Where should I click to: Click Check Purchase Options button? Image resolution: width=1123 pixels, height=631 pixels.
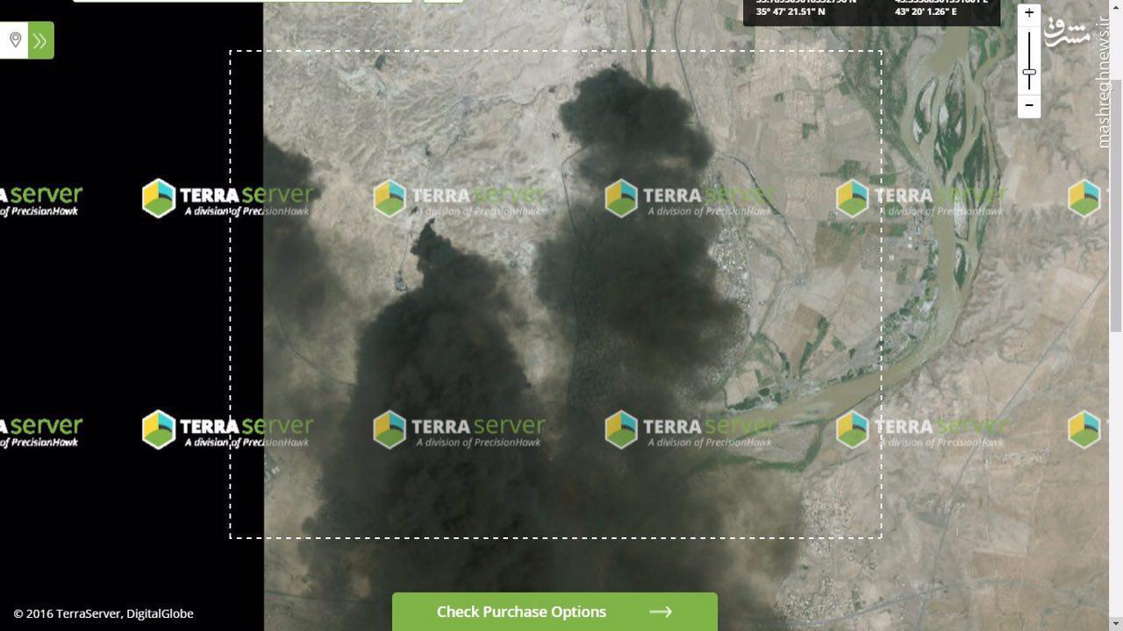(x=554, y=612)
